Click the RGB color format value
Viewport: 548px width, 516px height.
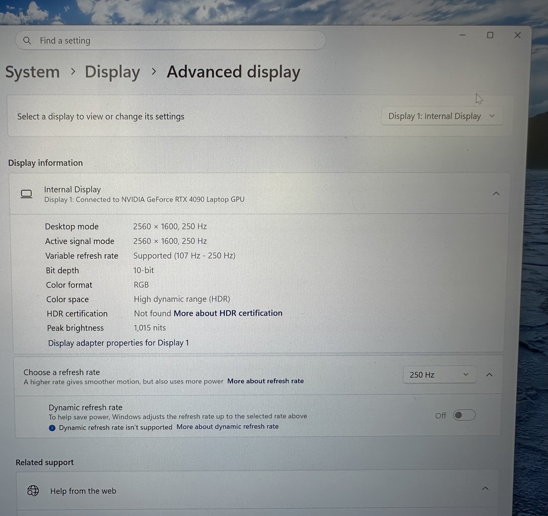click(x=141, y=285)
